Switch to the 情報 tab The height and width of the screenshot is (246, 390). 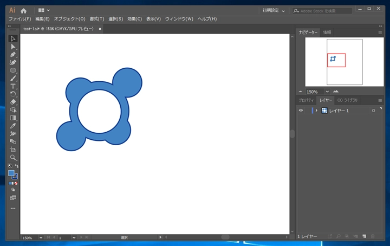coord(327,33)
